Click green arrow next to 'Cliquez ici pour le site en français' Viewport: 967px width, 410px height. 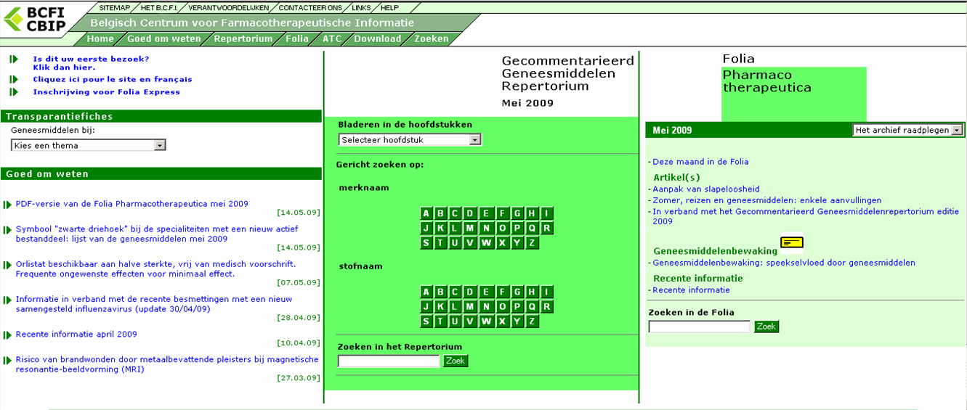click(15, 79)
